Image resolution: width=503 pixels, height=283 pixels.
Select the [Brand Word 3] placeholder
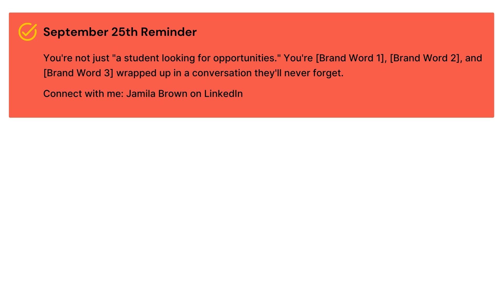coord(78,73)
